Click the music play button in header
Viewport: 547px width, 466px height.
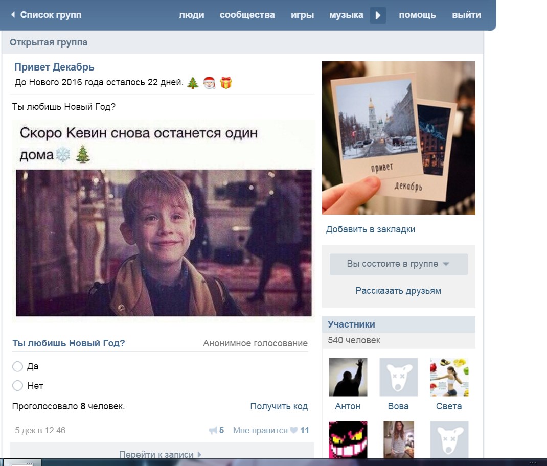[378, 15]
